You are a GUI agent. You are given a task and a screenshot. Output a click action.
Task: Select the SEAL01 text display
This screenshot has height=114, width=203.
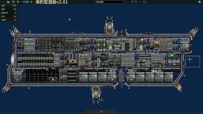(156, 71)
